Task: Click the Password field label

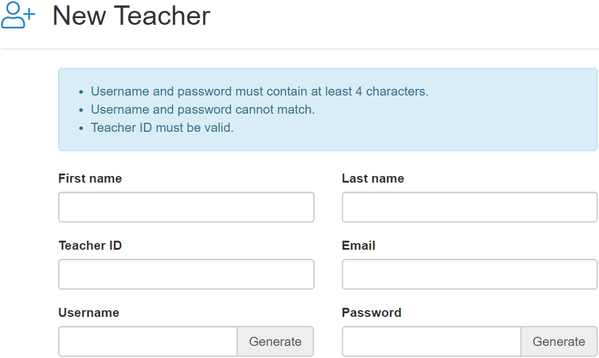Action: tap(372, 313)
